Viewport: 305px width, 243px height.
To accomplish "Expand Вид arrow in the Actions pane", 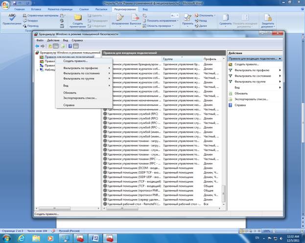I will click(x=280, y=88).
